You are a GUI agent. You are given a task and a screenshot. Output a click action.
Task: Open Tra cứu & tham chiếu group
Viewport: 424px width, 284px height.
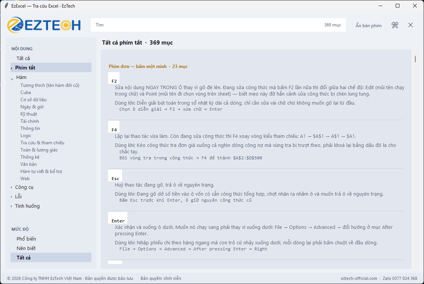tap(42, 143)
